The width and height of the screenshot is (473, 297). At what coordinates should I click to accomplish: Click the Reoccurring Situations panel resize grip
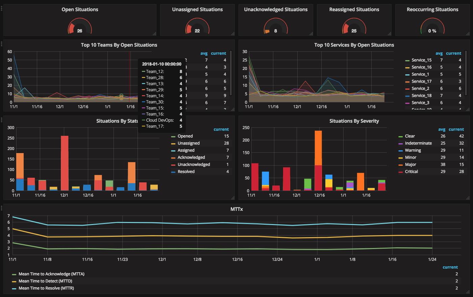coord(468,33)
